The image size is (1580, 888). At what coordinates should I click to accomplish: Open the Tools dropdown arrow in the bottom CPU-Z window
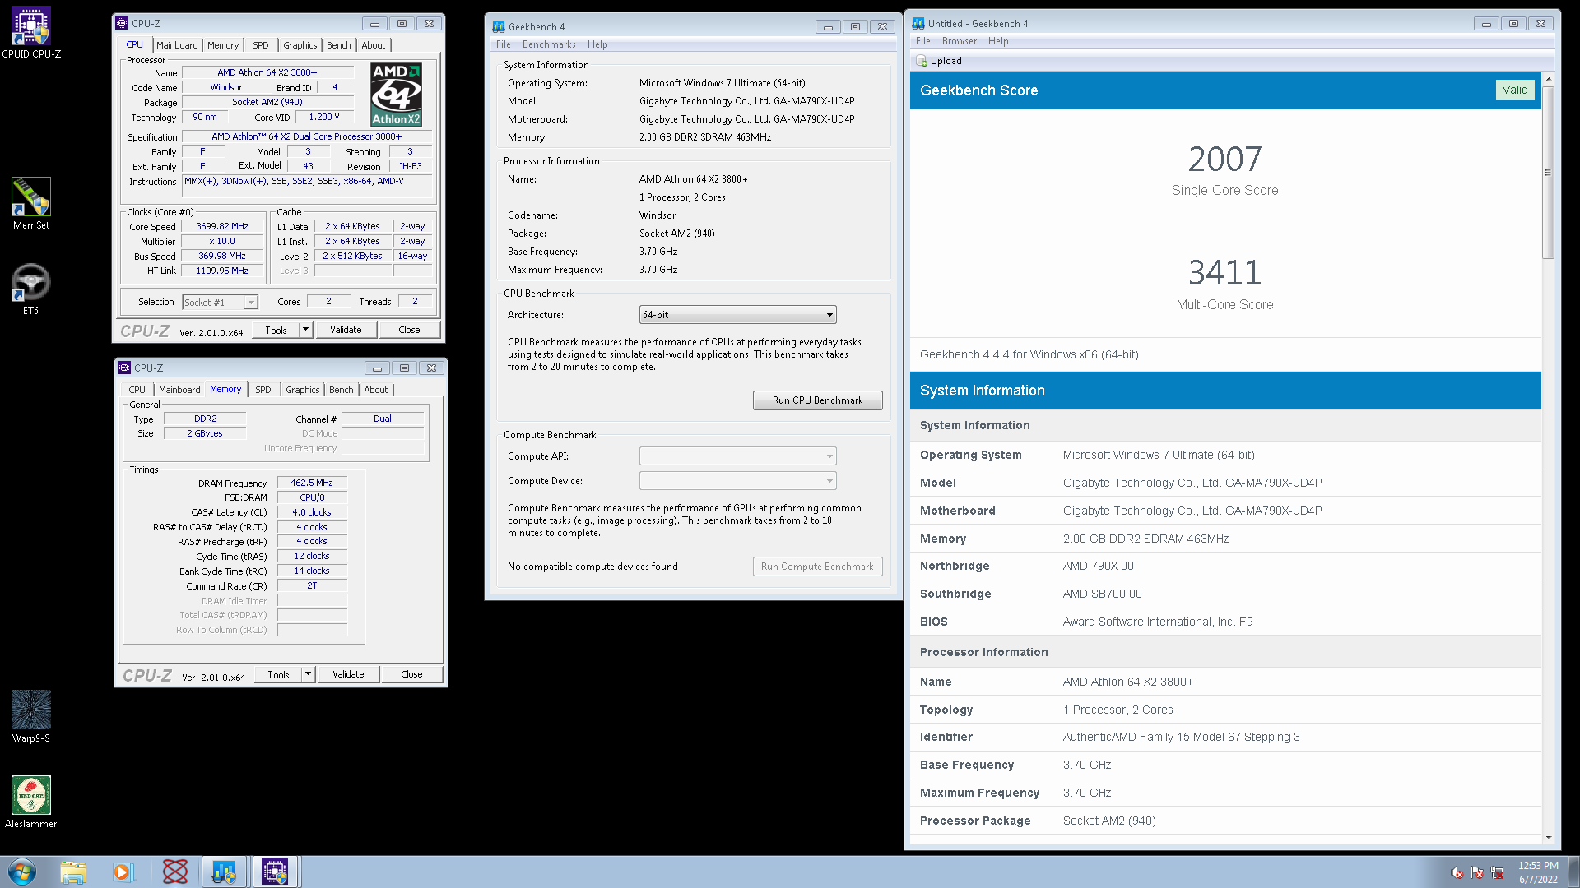[308, 674]
